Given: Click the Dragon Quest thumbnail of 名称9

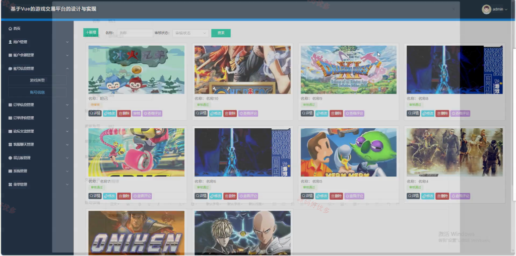Looking at the screenshot, I should (349, 70).
